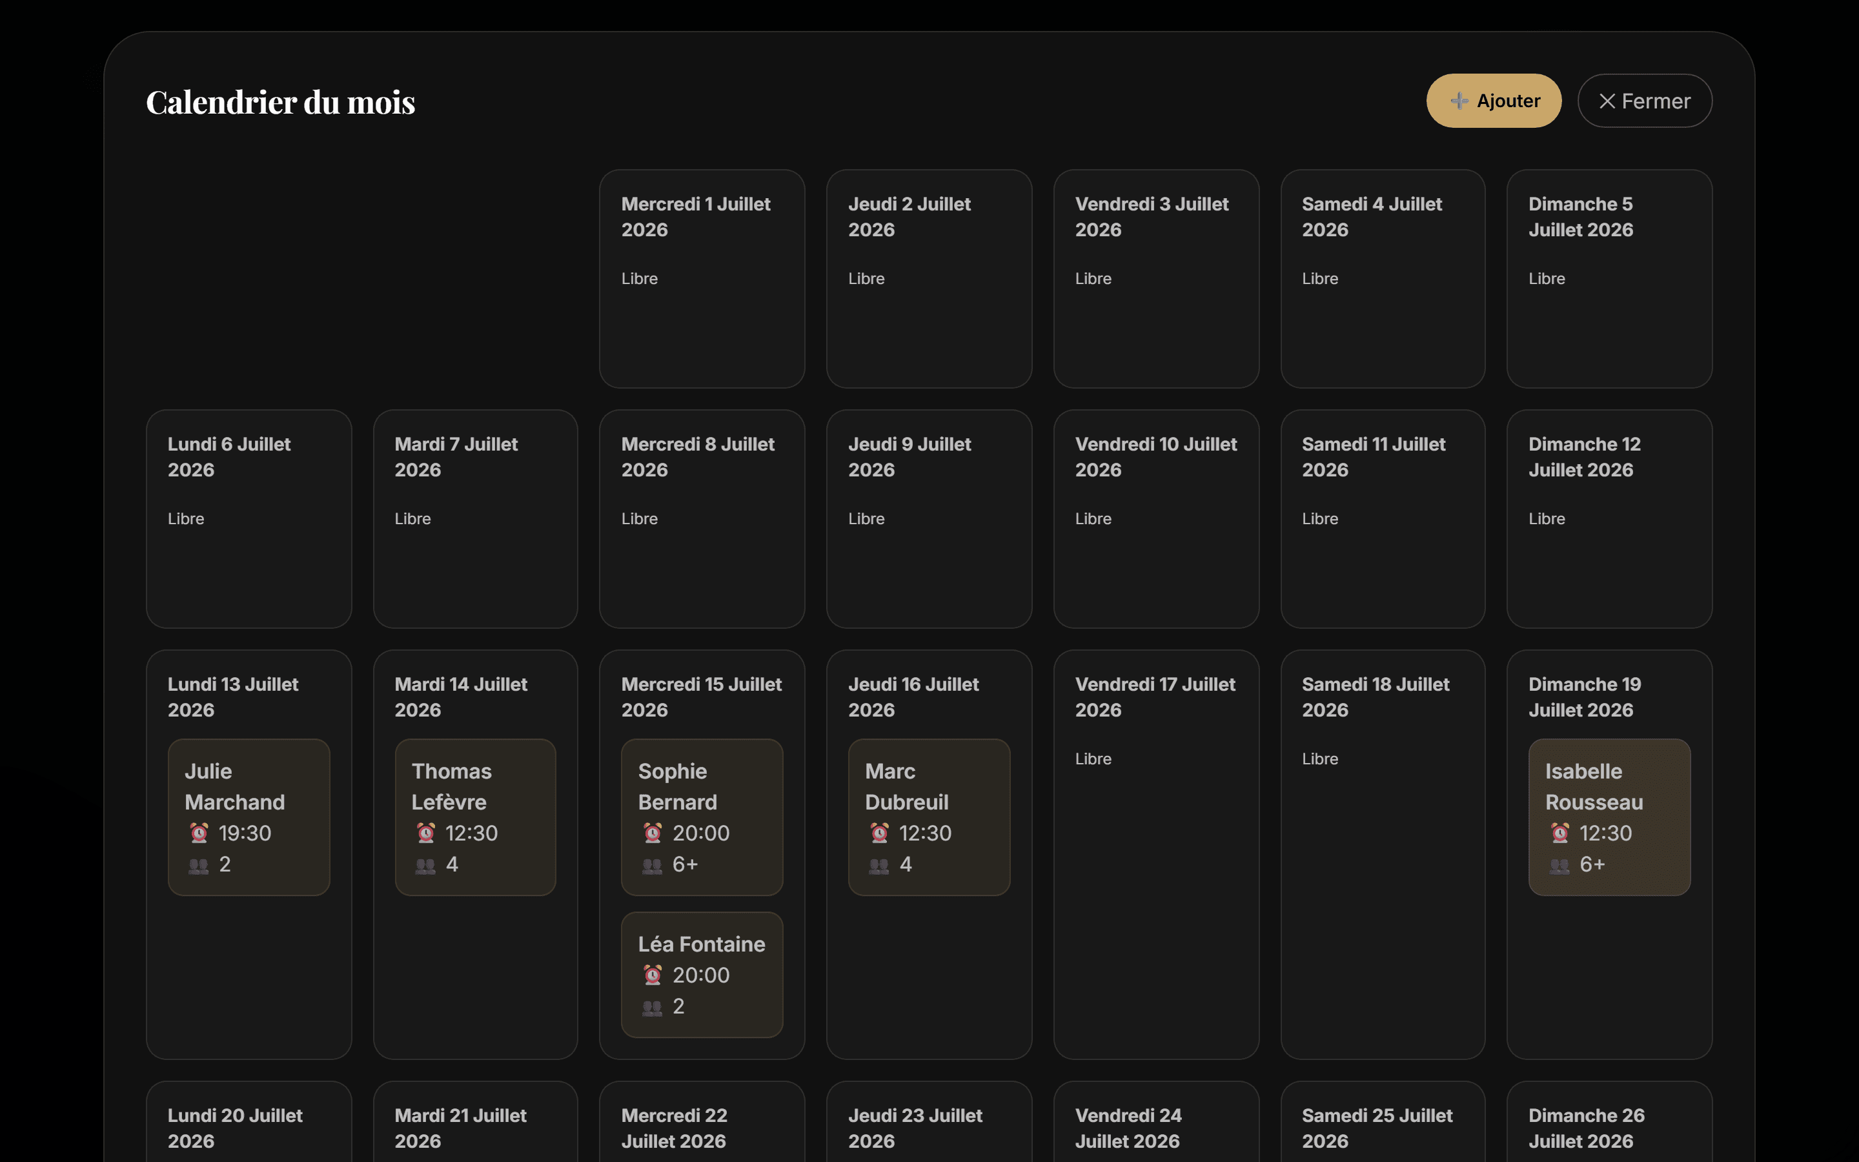Select the Vendredi 10 Juillet 2026 day
Viewport: 1859px width, 1162px height.
pyautogui.click(x=1156, y=519)
